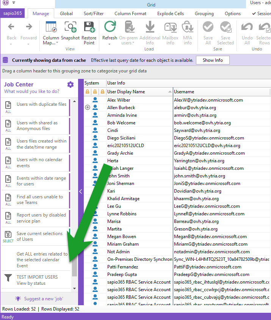271x320 pixels.
Task: Click the Refresh icon
Action: pos(110,27)
